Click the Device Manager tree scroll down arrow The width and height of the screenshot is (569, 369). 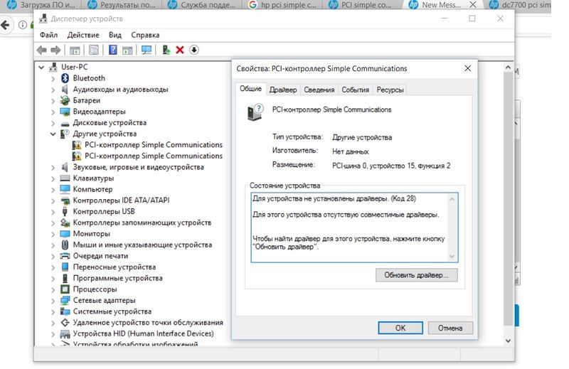(x=508, y=341)
